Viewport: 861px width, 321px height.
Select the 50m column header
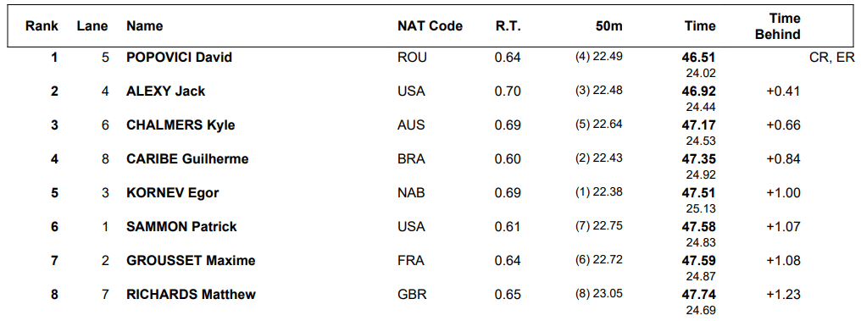click(x=609, y=25)
